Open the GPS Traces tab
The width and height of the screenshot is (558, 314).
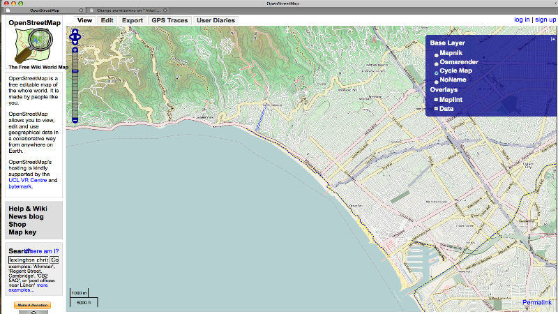point(169,20)
